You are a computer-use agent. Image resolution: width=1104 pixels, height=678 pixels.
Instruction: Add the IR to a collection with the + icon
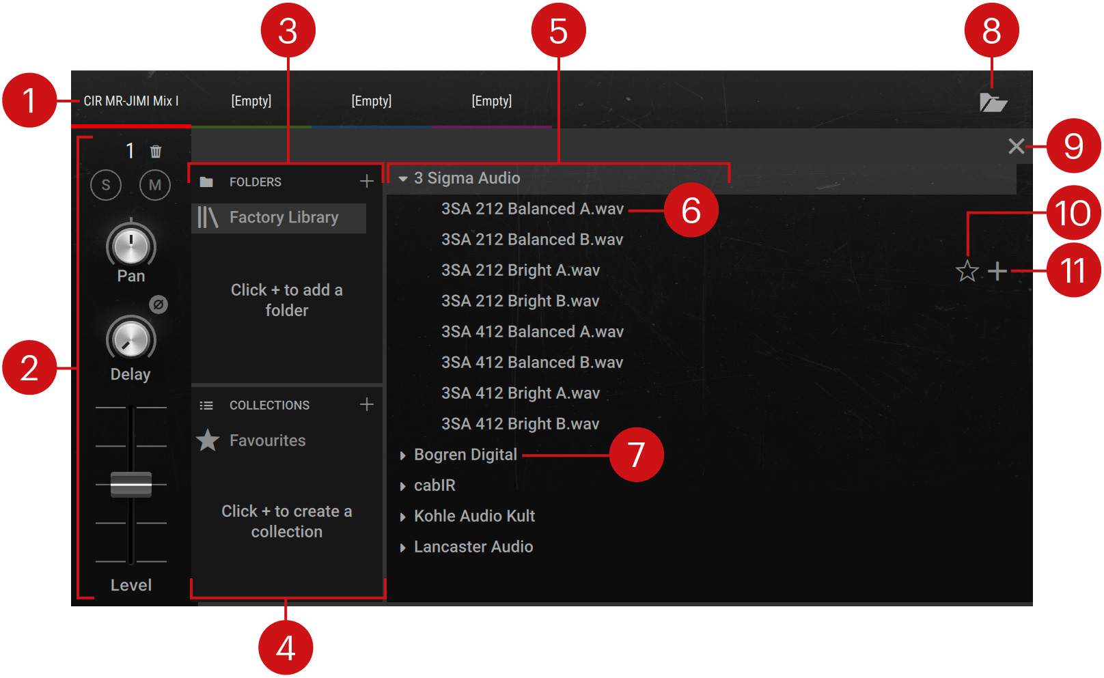[x=997, y=272]
